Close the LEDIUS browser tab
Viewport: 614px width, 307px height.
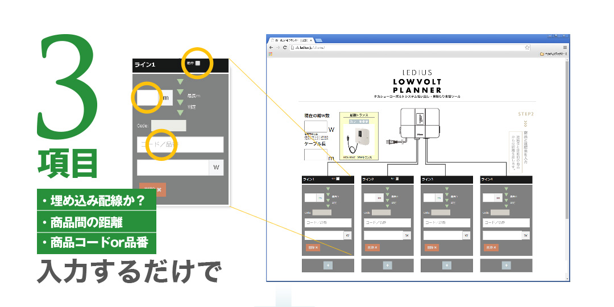click(x=311, y=40)
